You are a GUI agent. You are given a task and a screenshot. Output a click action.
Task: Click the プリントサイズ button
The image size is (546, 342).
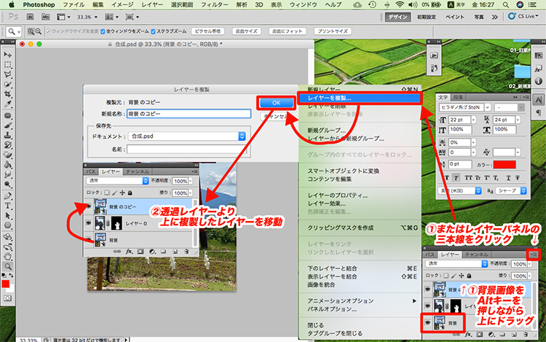[333, 31]
